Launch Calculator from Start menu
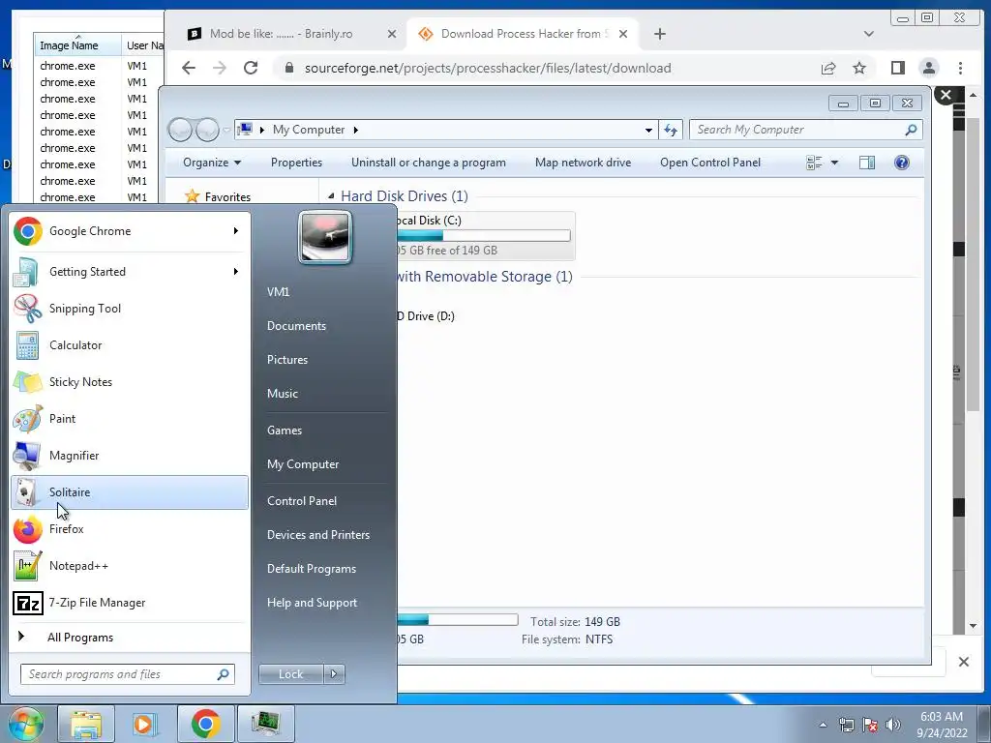 [130, 345]
